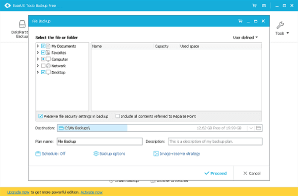Expand the My Documents tree node

pyautogui.click(x=38, y=46)
